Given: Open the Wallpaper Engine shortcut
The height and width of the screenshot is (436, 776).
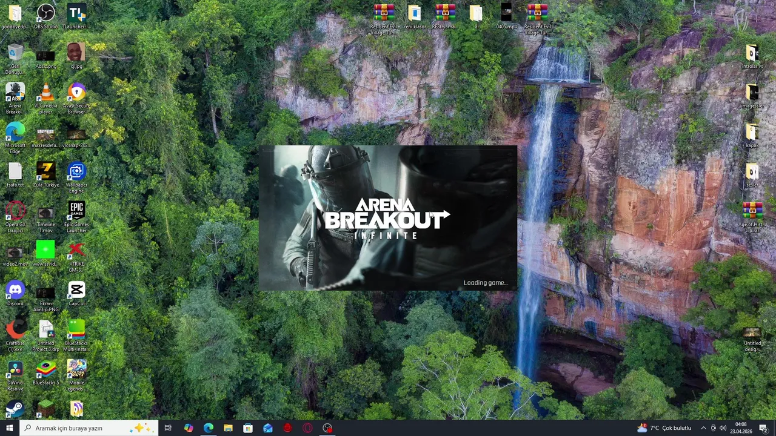Looking at the screenshot, I should pyautogui.click(x=76, y=177).
